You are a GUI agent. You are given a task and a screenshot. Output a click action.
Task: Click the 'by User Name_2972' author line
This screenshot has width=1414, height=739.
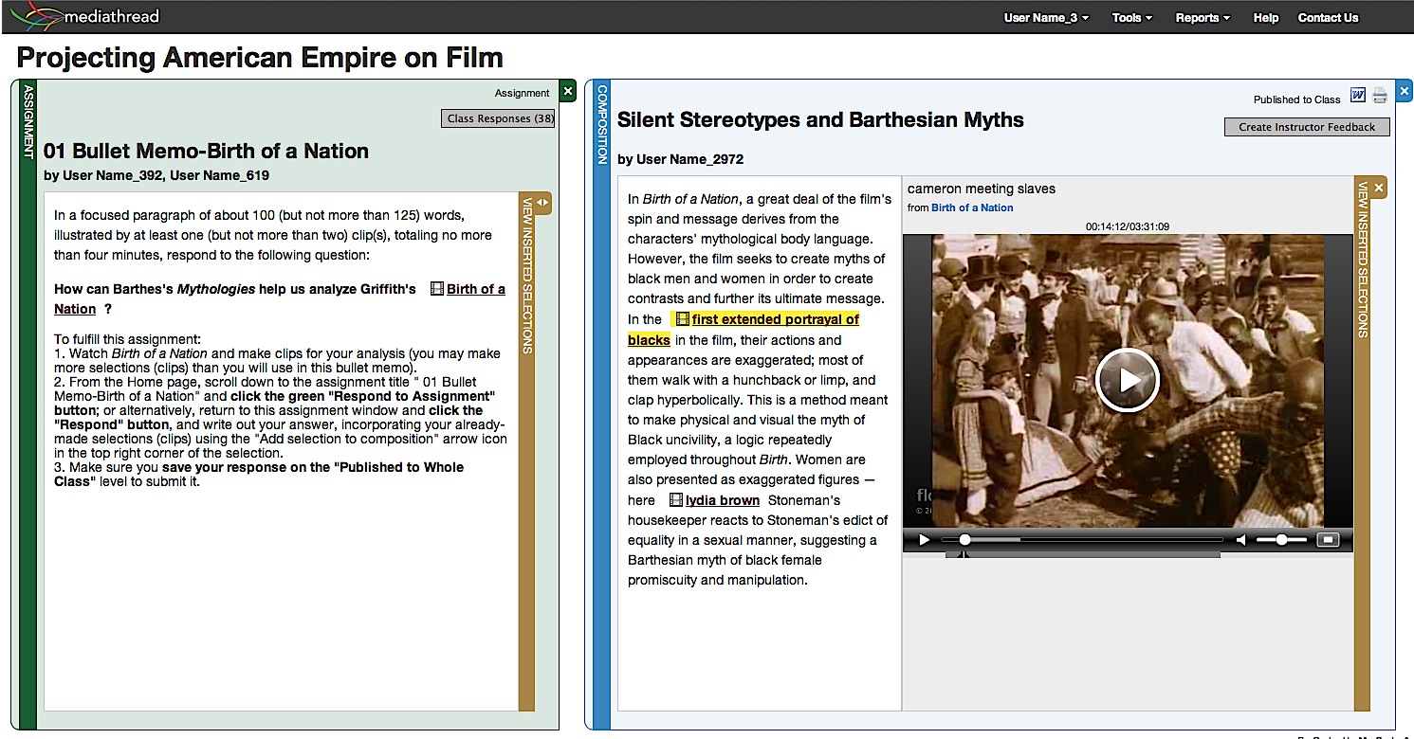[x=680, y=159]
